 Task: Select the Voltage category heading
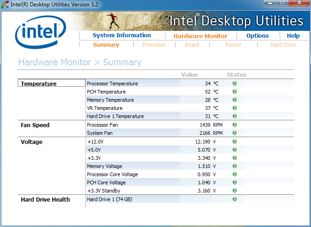31,142
